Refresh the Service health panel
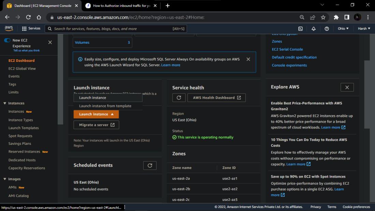 179,98
